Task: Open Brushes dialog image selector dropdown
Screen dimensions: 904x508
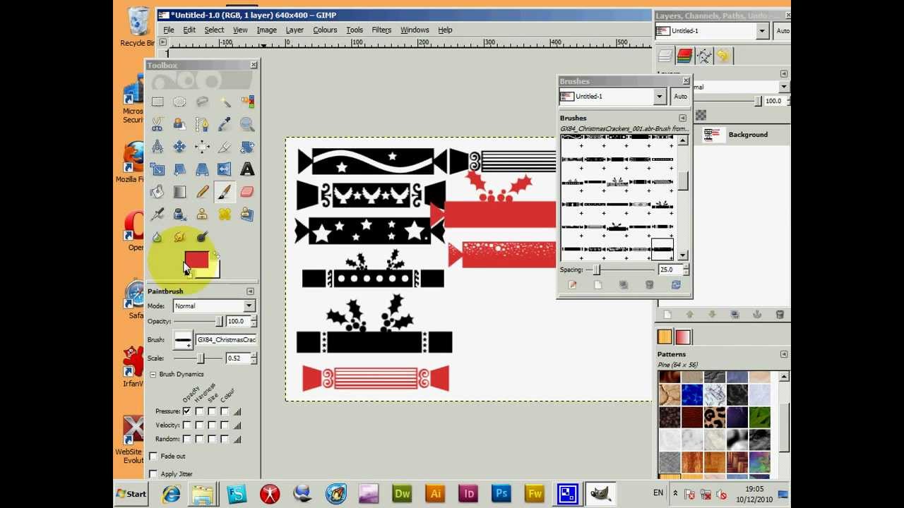Action: pyautogui.click(x=612, y=97)
